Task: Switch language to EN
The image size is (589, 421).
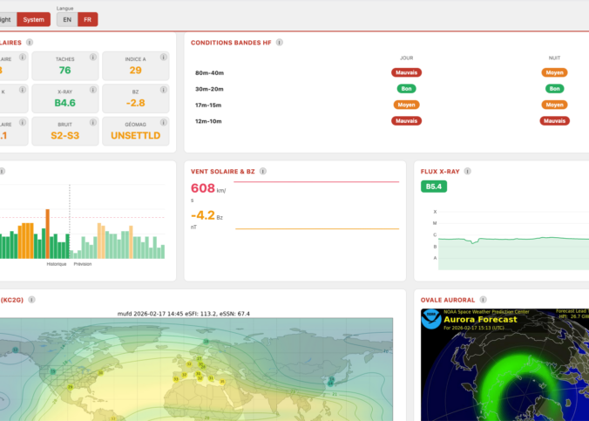Action: click(67, 19)
